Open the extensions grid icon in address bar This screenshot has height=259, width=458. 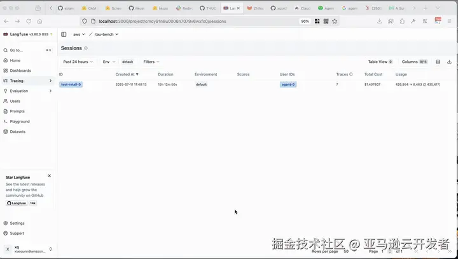(x=317, y=22)
